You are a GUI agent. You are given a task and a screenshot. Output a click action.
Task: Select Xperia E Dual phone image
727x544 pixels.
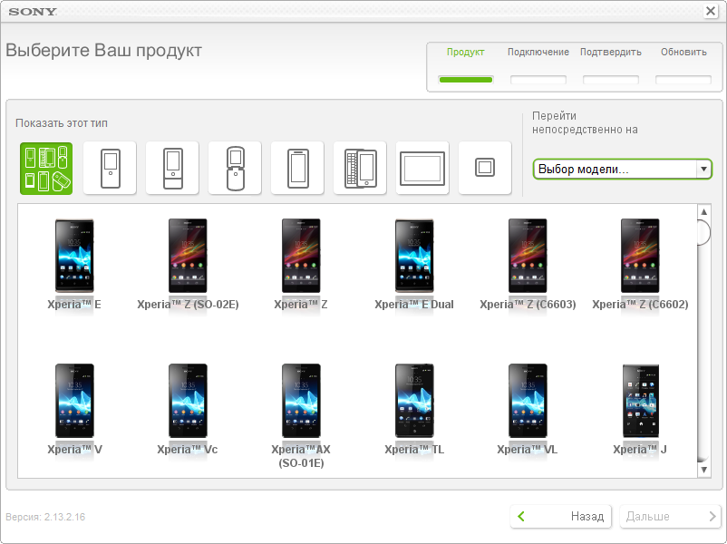[x=414, y=256]
